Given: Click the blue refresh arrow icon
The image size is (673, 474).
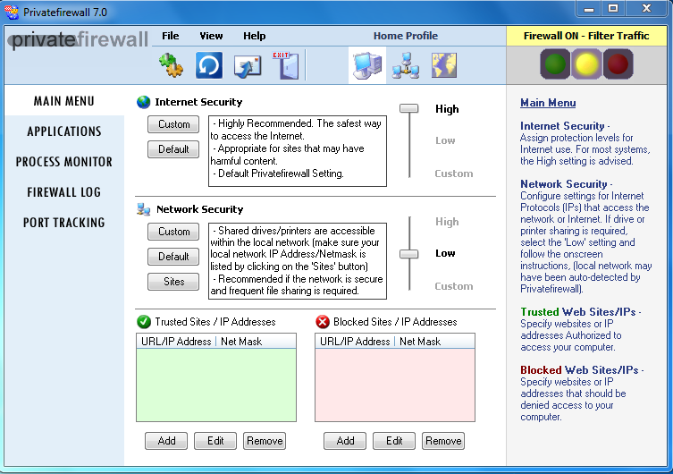Looking at the screenshot, I should (x=209, y=65).
